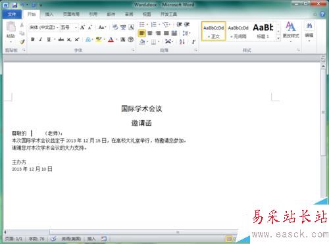Toggle Subscript formatting
The height and width of the screenshot is (244, 329).
pyautogui.click(x=69, y=39)
